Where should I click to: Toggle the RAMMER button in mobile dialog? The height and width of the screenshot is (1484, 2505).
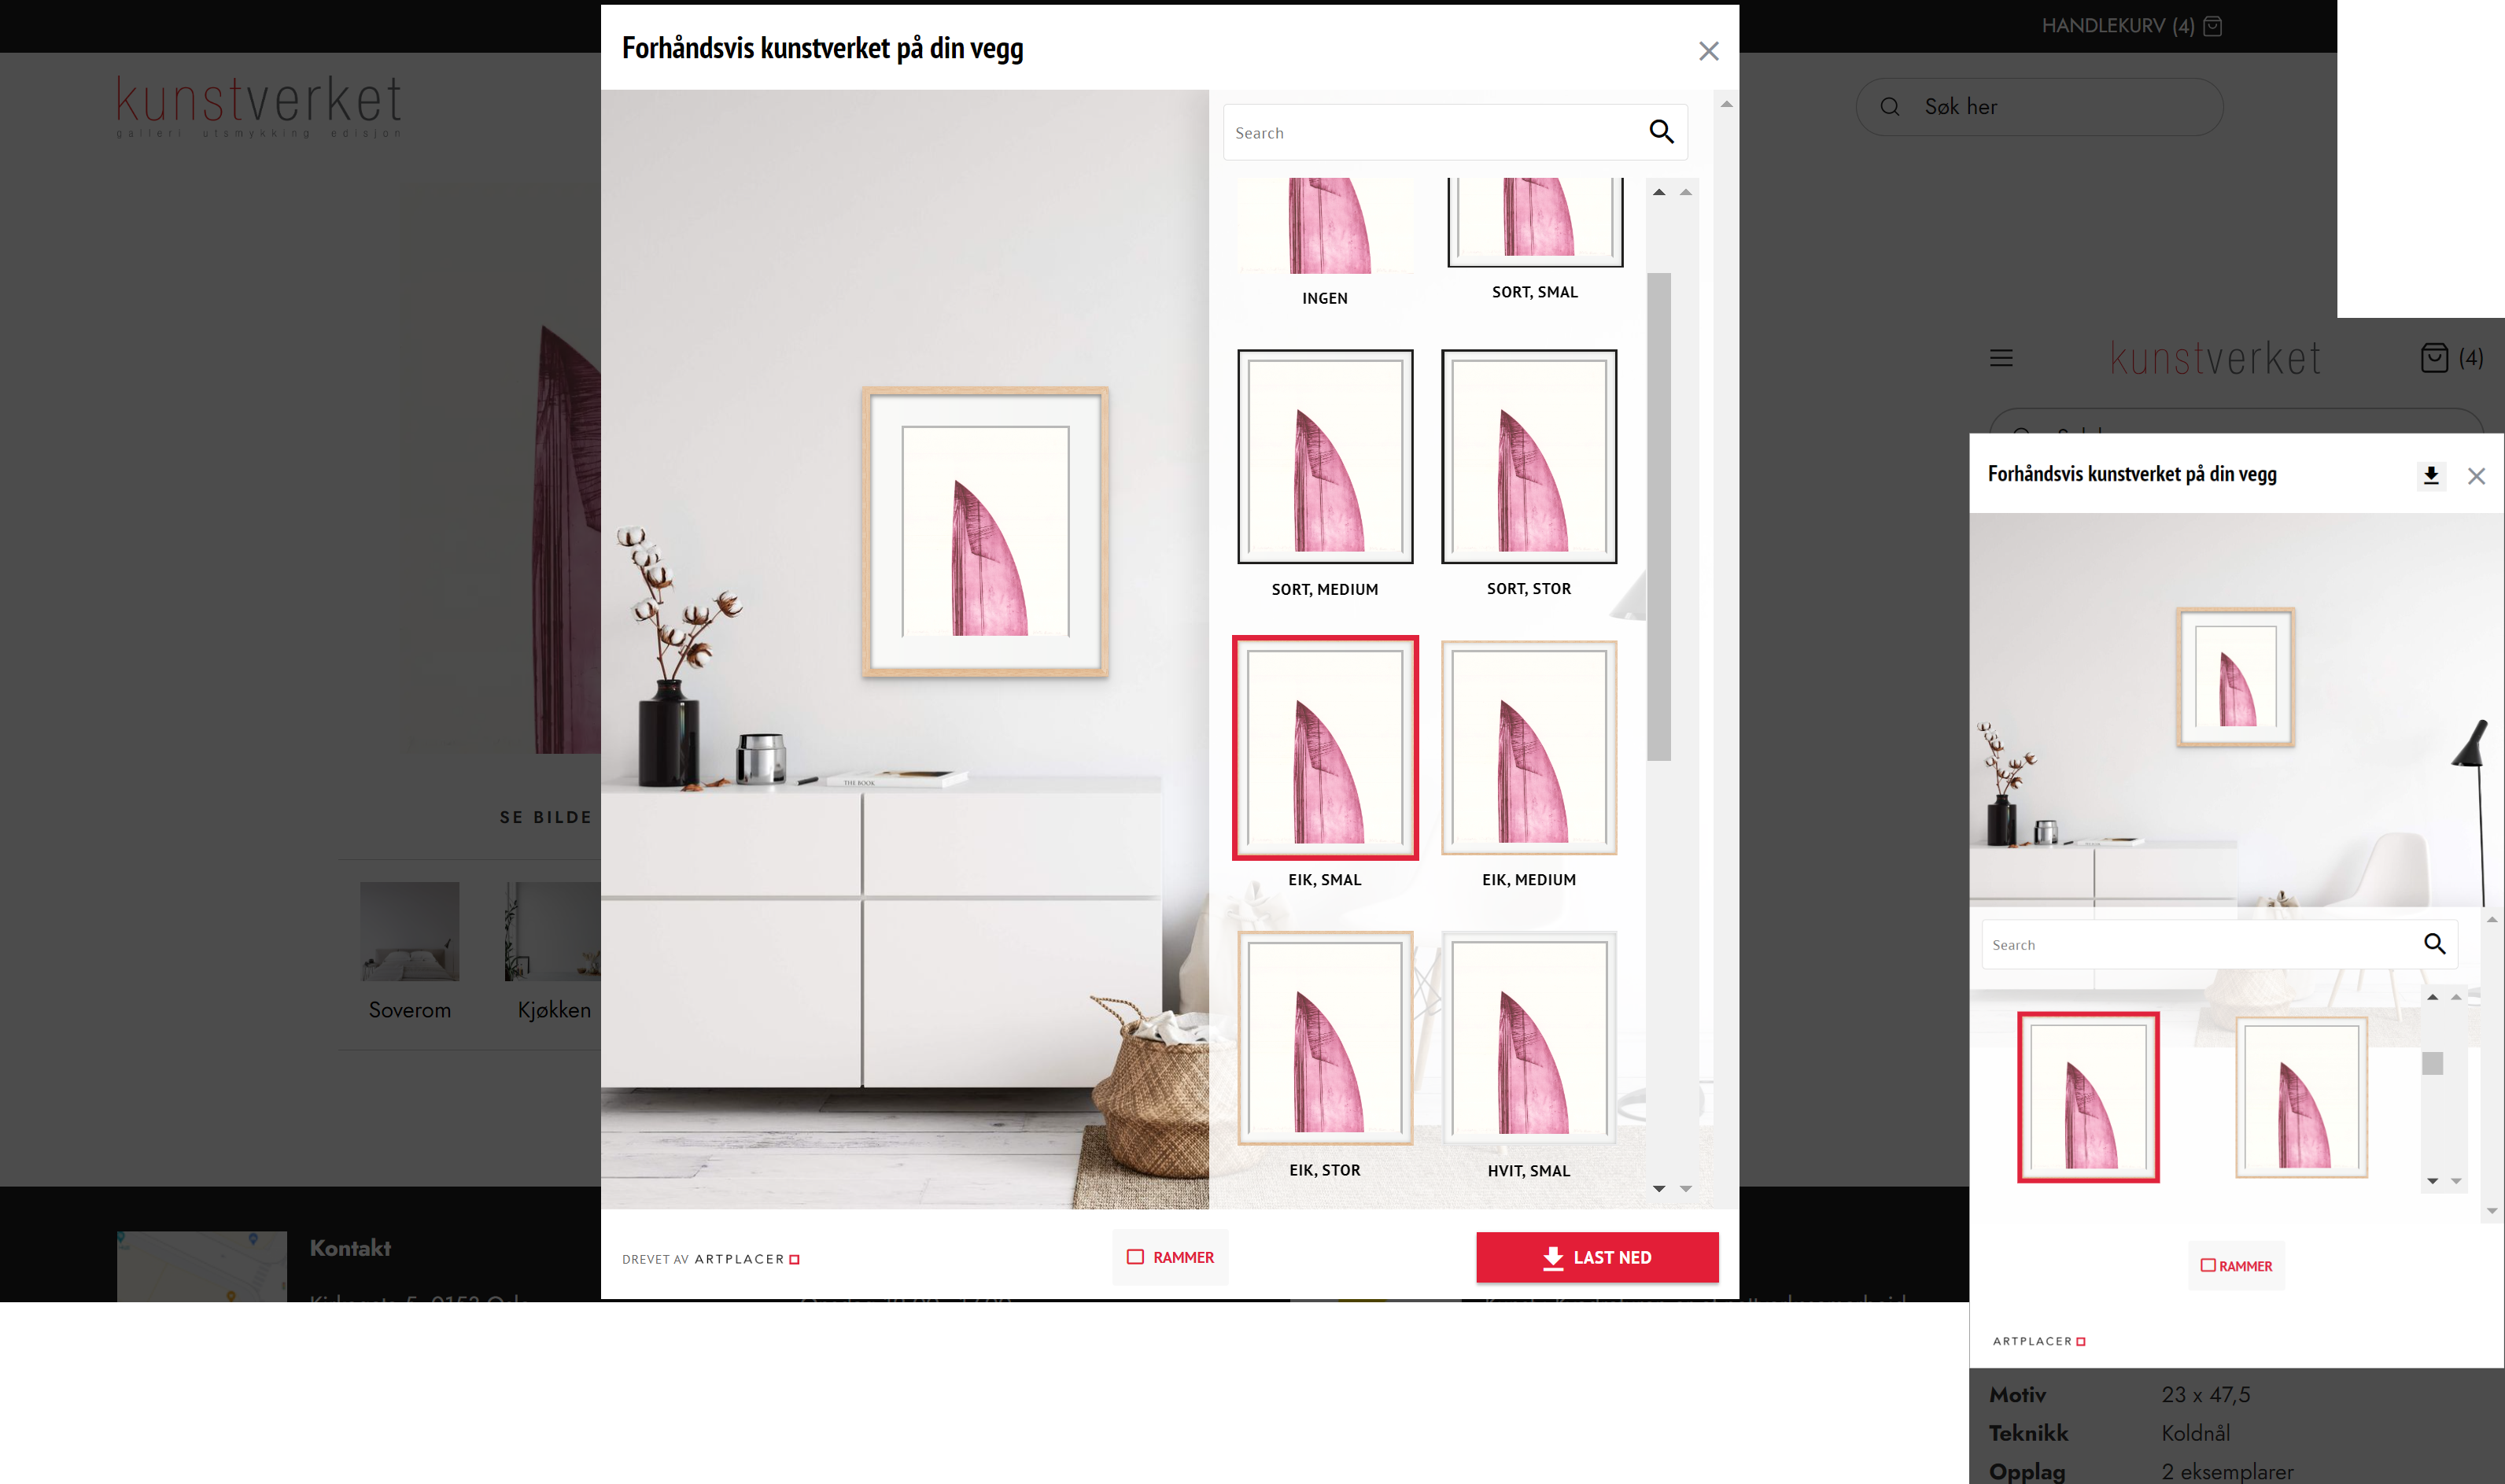(2236, 1266)
